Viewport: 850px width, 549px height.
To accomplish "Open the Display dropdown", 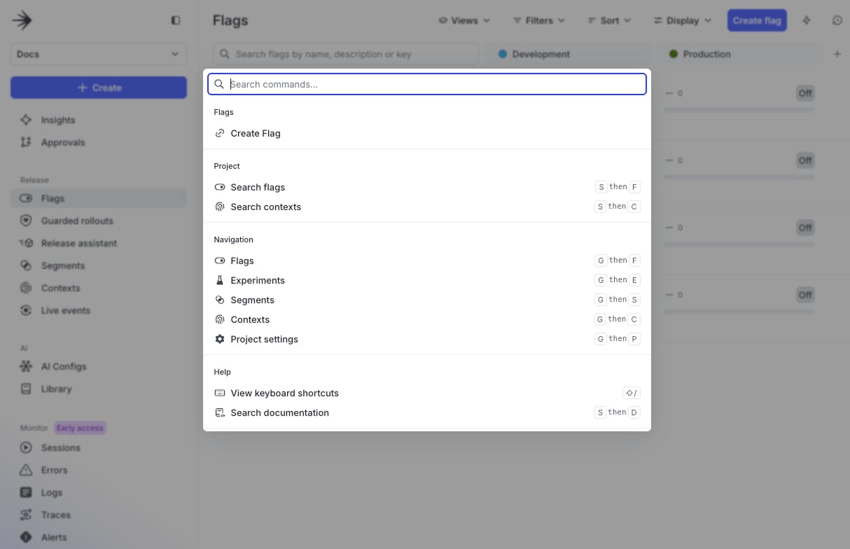I will (682, 20).
